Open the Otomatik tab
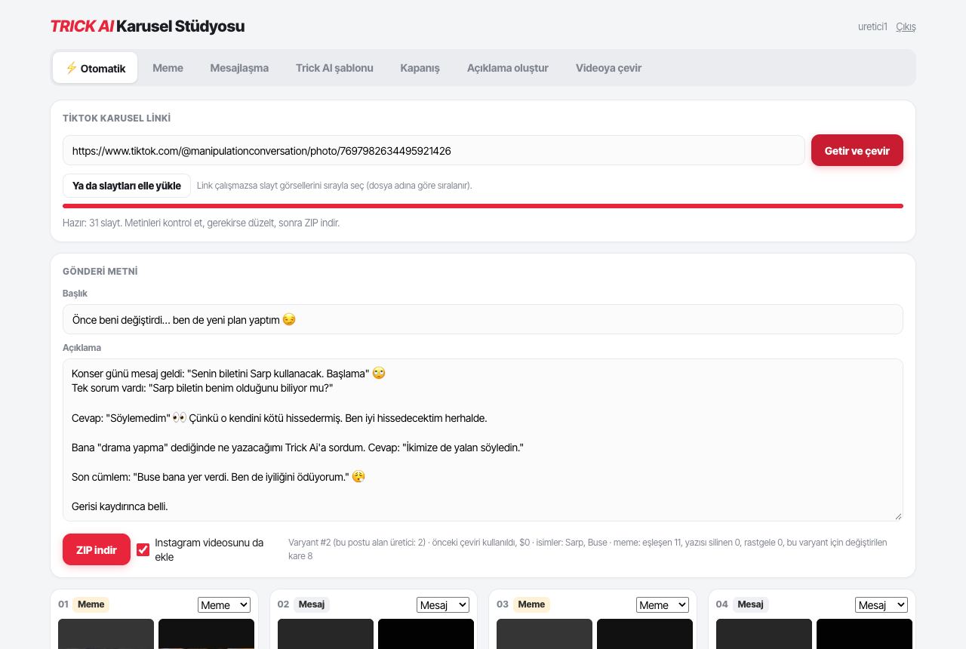Screen dimensions: 966x649 95,68
